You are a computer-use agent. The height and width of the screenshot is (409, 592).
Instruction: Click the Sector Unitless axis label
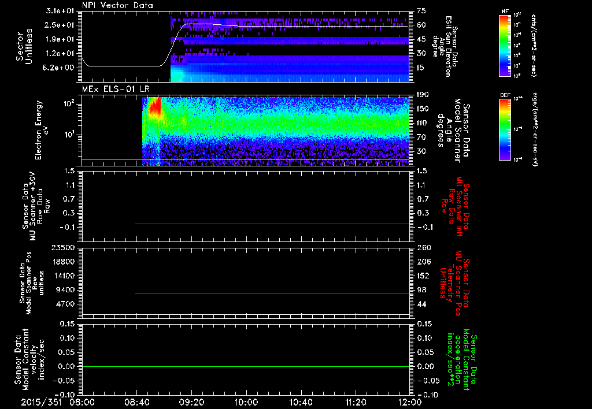click(24, 46)
